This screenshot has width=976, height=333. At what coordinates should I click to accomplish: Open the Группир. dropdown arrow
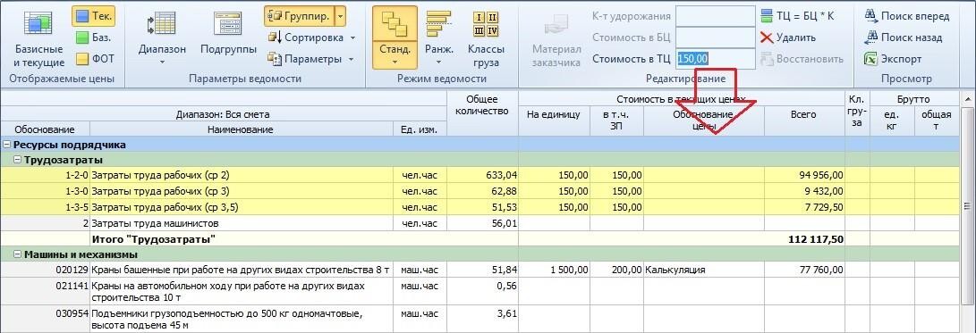[x=340, y=17]
